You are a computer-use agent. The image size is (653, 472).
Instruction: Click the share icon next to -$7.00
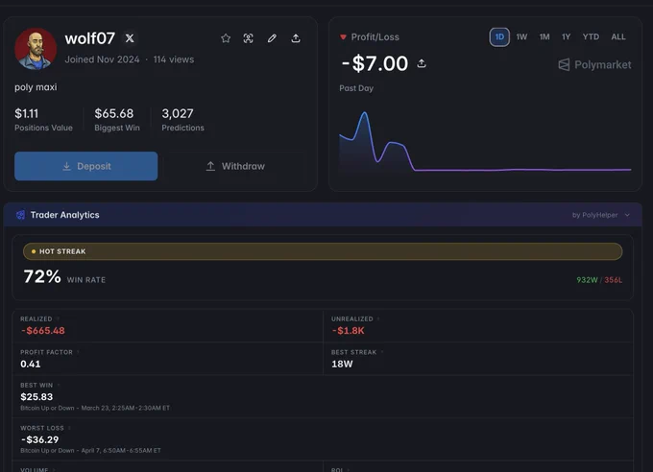click(x=422, y=63)
